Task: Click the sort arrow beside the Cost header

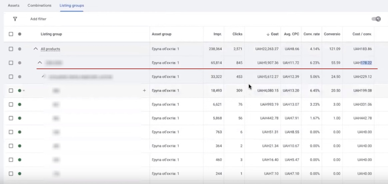Action: [x=268, y=34]
